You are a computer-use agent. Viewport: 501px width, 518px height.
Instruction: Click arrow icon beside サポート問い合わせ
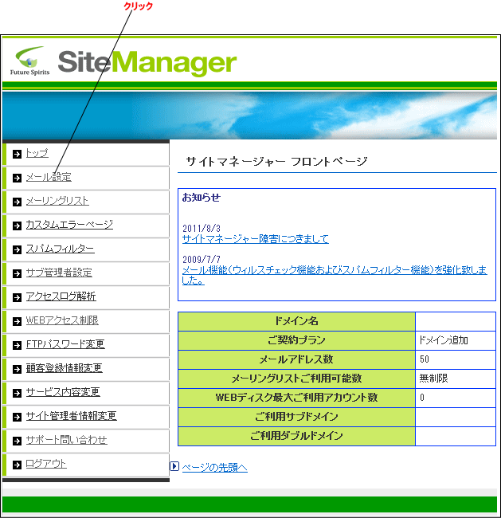coord(17,441)
